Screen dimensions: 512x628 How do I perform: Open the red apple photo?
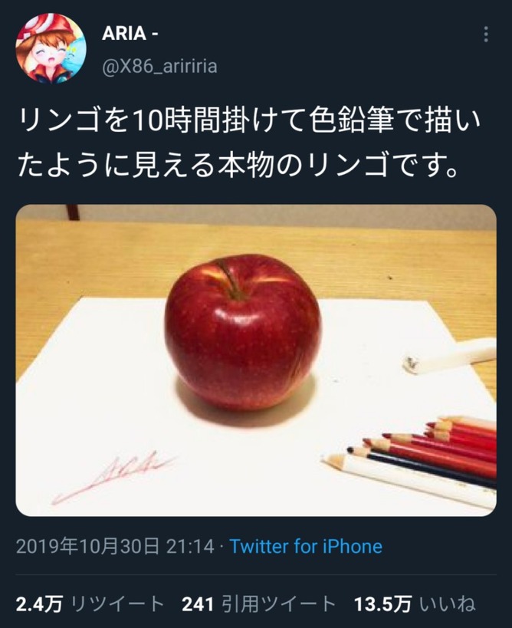click(256, 360)
